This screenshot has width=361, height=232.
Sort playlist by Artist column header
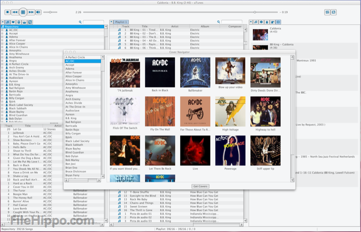click(175, 27)
